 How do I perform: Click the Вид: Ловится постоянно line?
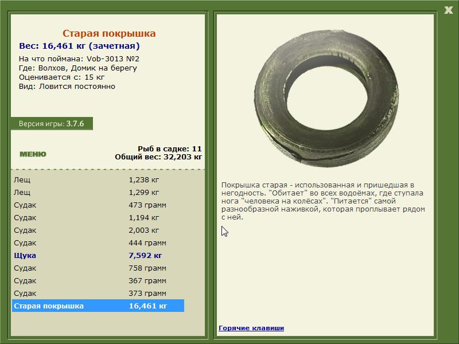coord(67,87)
